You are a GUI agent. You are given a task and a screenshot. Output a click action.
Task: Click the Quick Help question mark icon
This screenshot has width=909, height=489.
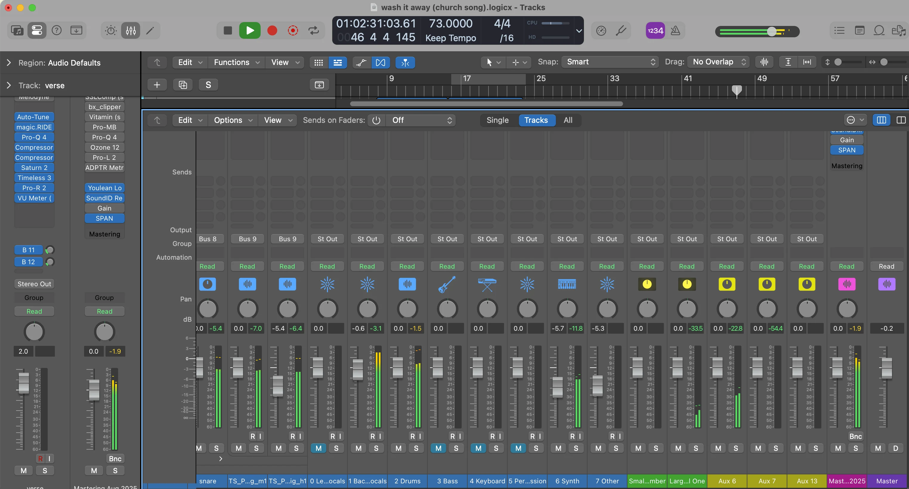56,30
